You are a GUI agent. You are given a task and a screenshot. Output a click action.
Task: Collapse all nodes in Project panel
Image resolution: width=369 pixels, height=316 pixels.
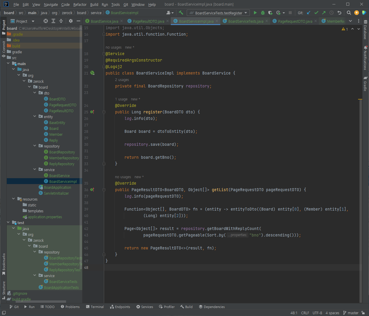click(x=61, y=21)
